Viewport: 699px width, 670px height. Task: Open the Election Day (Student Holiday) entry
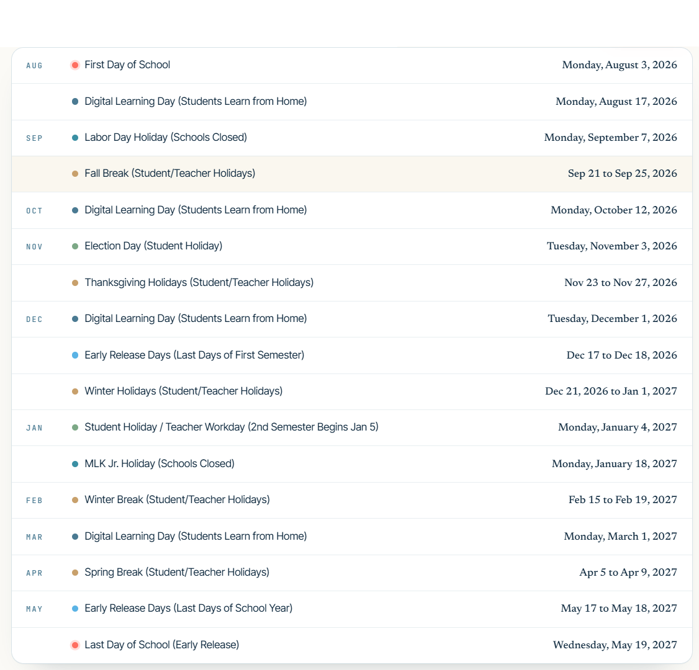tap(153, 246)
